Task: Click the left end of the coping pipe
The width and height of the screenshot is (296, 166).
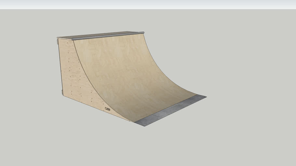Action: pyautogui.click(x=73, y=39)
